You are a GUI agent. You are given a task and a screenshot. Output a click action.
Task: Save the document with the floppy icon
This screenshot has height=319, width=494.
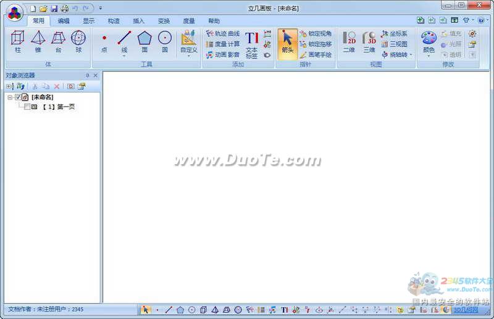(x=54, y=9)
